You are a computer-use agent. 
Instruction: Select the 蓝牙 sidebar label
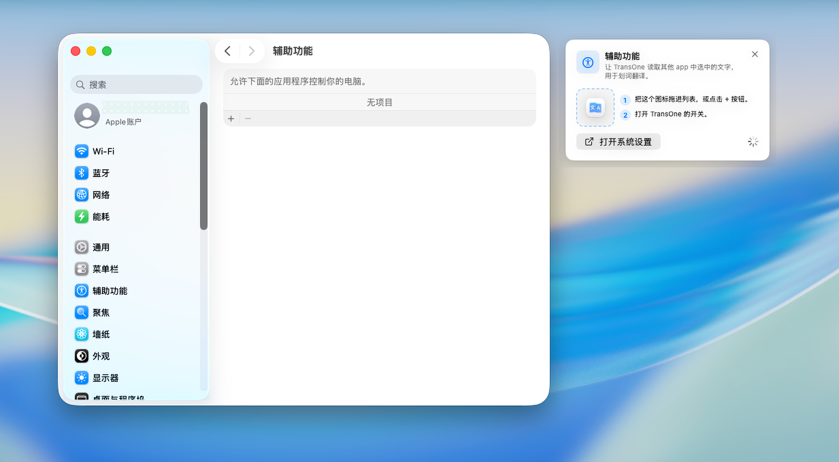pos(101,173)
